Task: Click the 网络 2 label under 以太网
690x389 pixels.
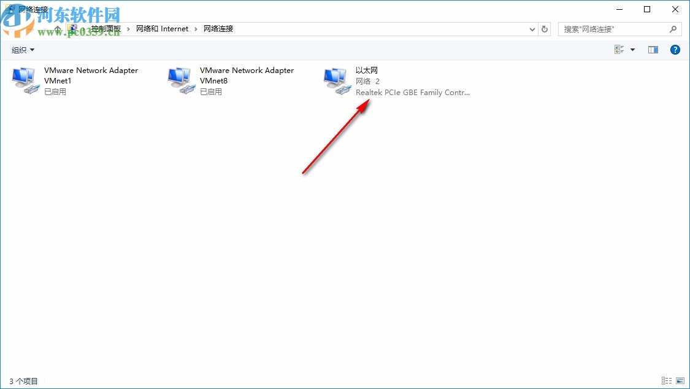Action: tap(367, 82)
